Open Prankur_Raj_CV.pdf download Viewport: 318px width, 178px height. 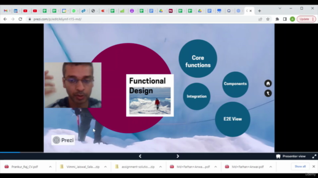point(24,167)
